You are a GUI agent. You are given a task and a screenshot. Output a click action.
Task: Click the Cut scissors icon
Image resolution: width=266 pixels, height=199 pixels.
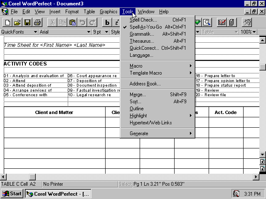(x=52, y=22)
